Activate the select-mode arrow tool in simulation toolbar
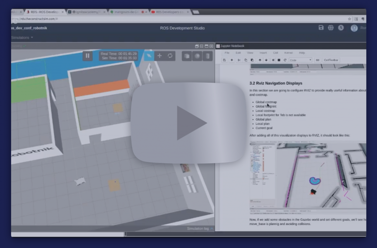 149,56
